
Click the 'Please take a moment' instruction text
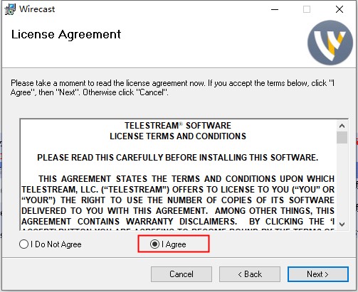pos(172,87)
